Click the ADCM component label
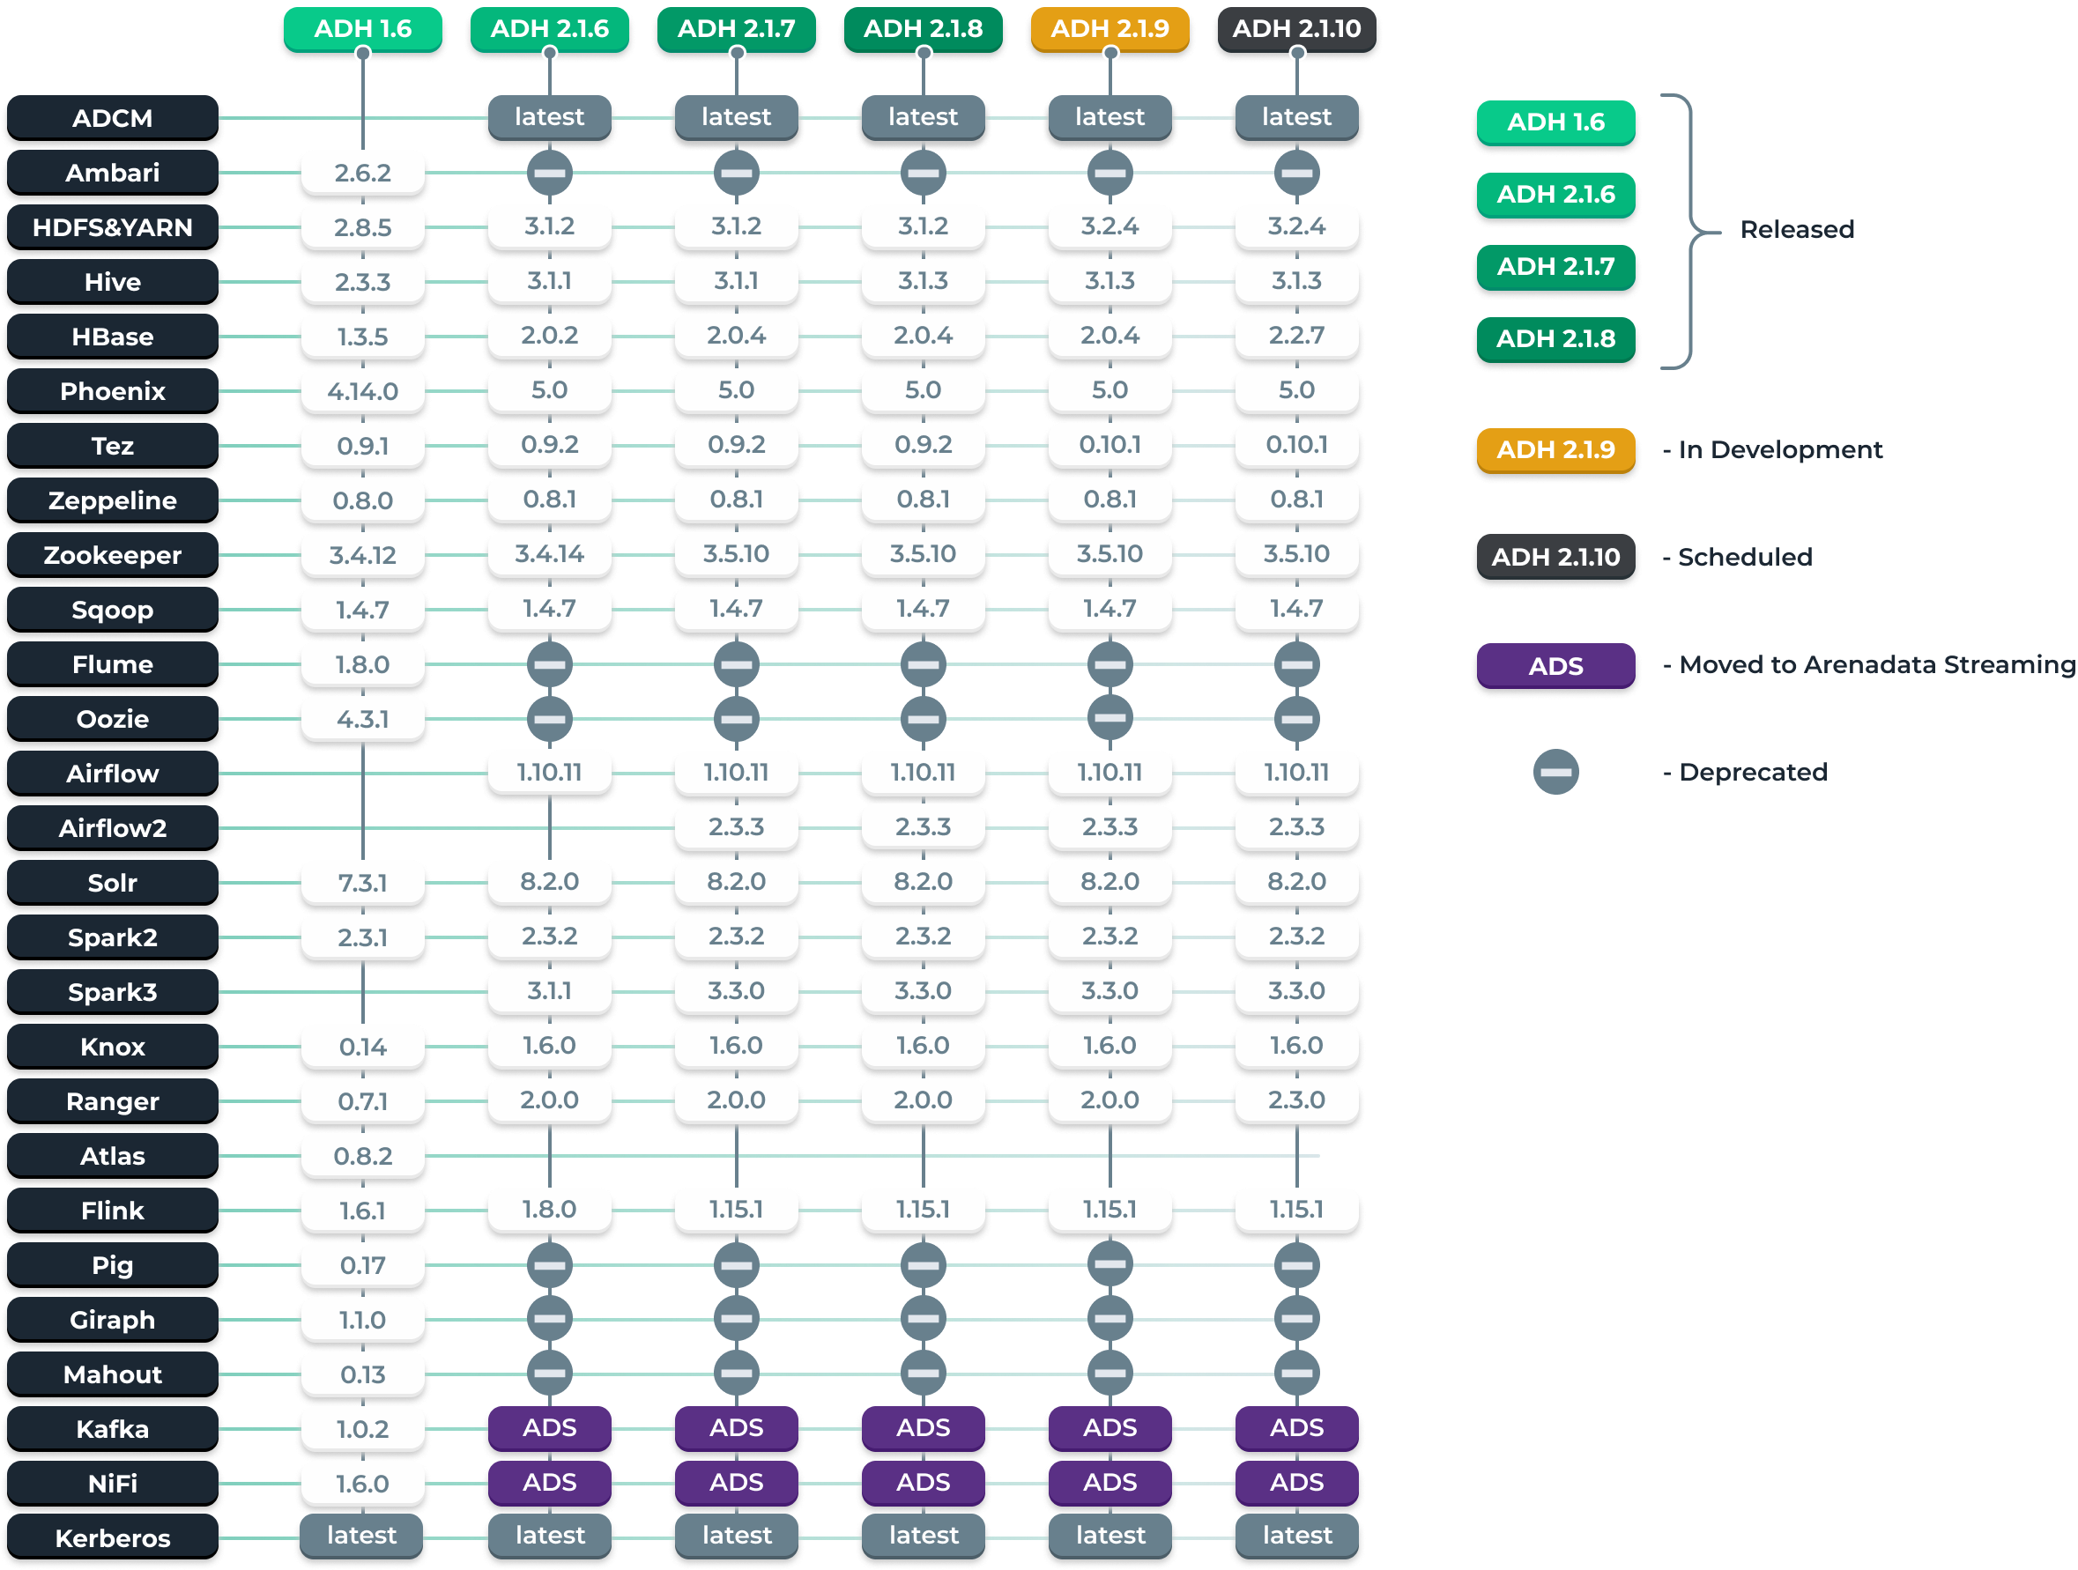 coord(113,118)
